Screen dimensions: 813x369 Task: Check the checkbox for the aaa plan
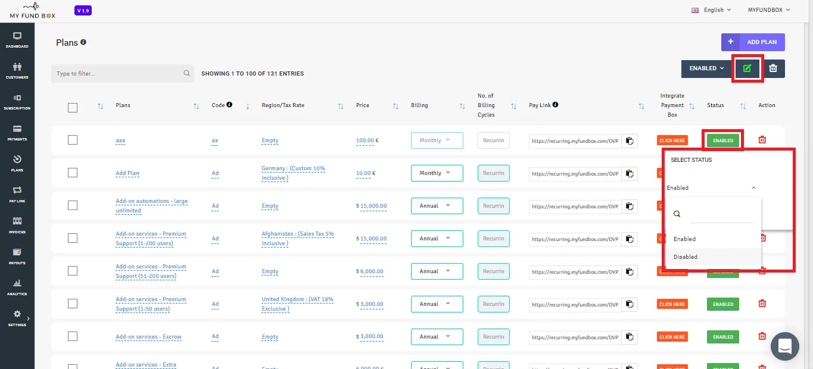(73, 140)
